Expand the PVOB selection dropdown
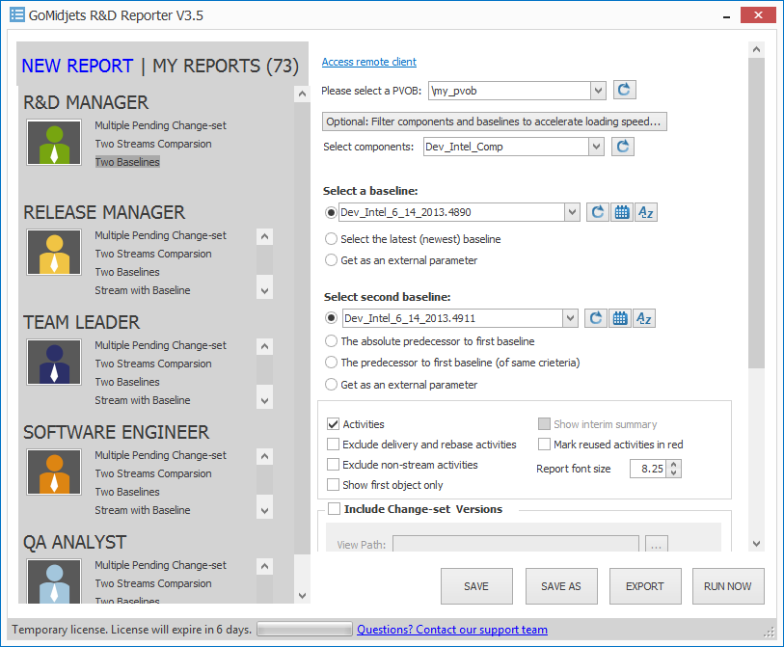Image resolution: width=784 pixels, height=647 pixels. pyautogui.click(x=598, y=90)
